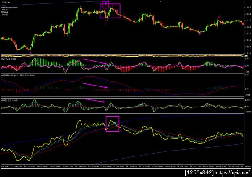Click the 15 Oct 12:00 time axis label
The width and height of the screenshot is (252, 177).
pos(106,167)
